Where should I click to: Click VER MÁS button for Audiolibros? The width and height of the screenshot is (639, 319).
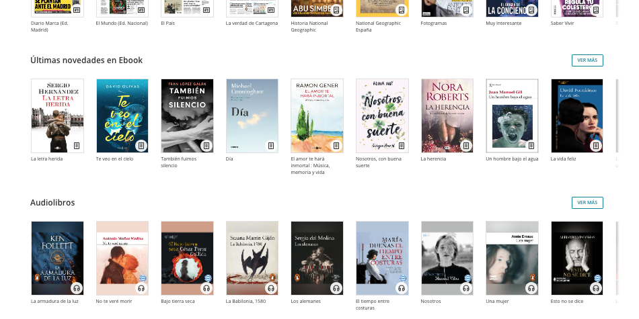pos(587,203)
